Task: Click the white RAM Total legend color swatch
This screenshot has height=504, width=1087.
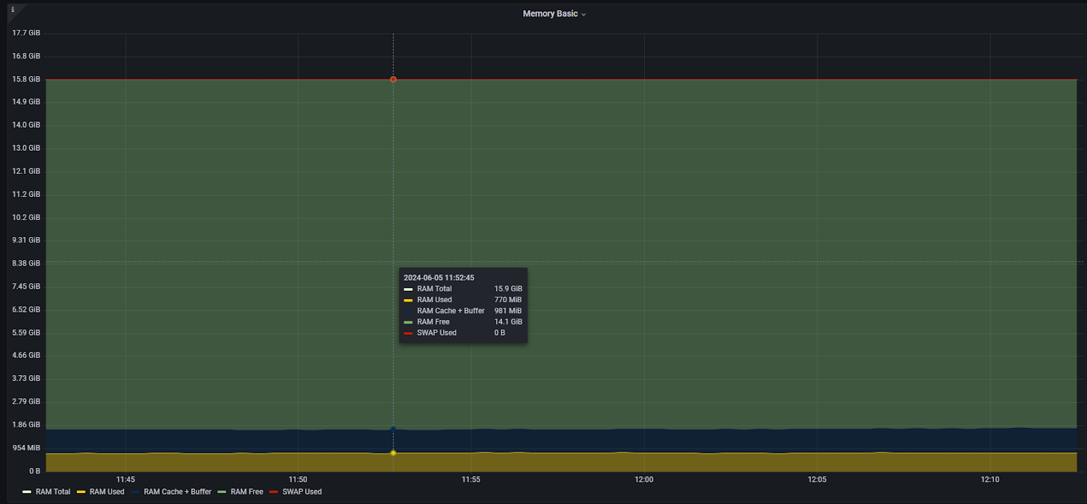Action: [x=26, y=492]
